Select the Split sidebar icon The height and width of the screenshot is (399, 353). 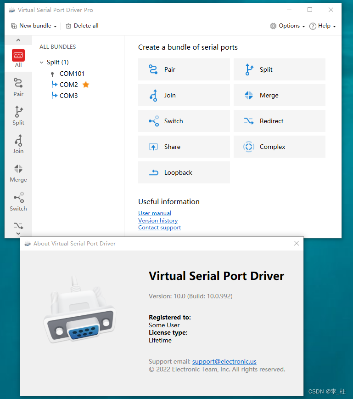[x=18, y=112]
